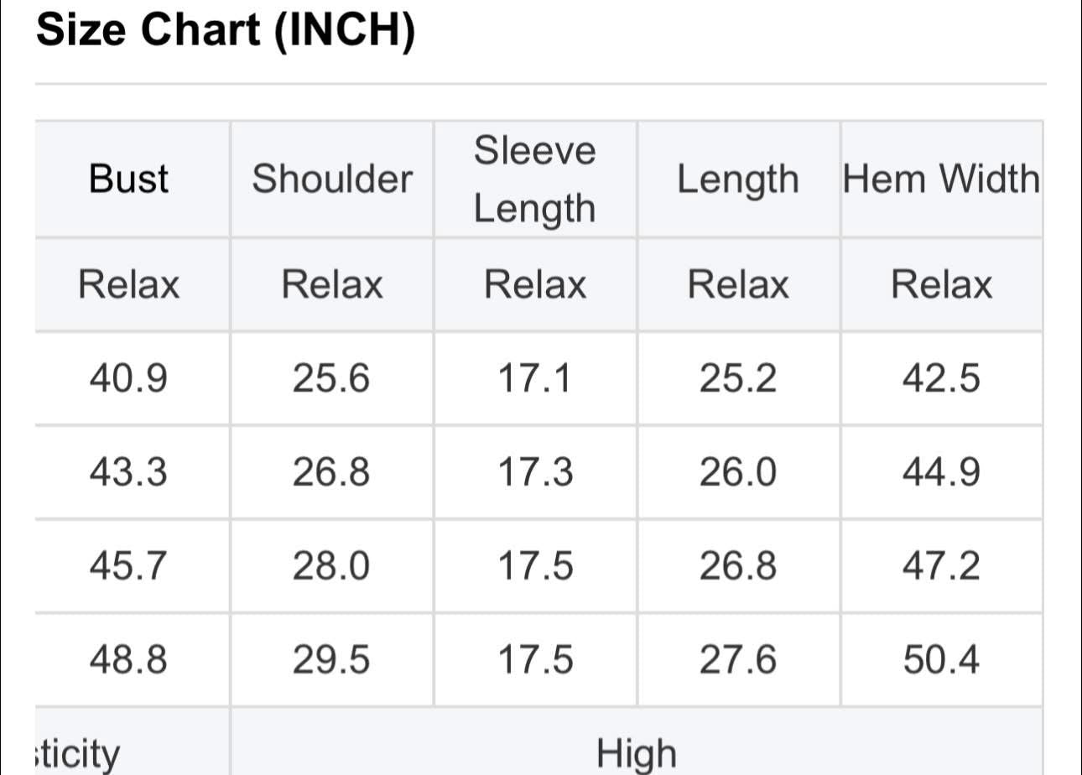Select the 17.1 sleeve length cell
The width and height of the screenshot is (1082, 775).
click(x=535, y=378)
